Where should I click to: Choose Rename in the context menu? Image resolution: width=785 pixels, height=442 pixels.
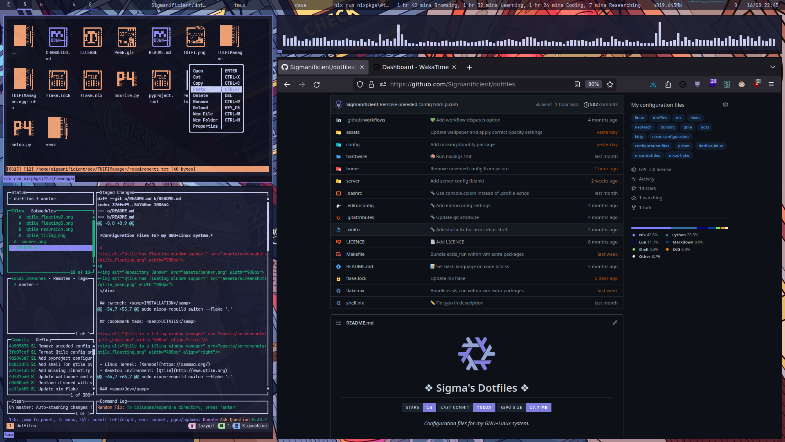pos(216,101)
